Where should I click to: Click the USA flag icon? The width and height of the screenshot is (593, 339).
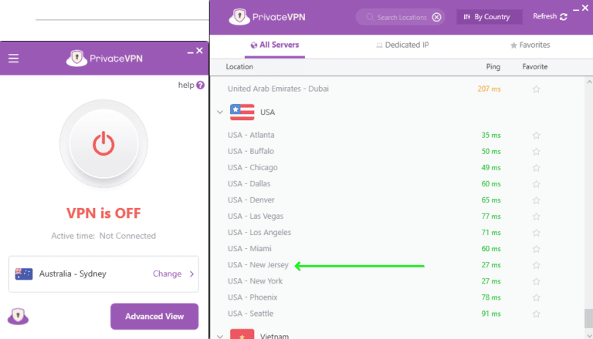242,112
